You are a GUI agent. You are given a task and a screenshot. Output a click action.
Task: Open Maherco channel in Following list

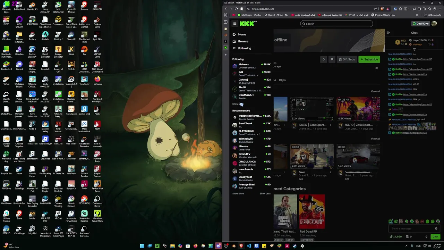point(251,66)
